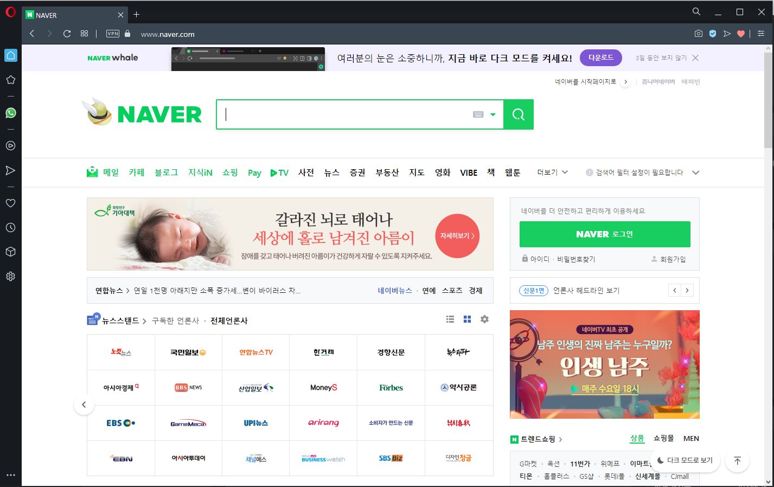Open History clock icon in sidebar

tap(10, 227)
